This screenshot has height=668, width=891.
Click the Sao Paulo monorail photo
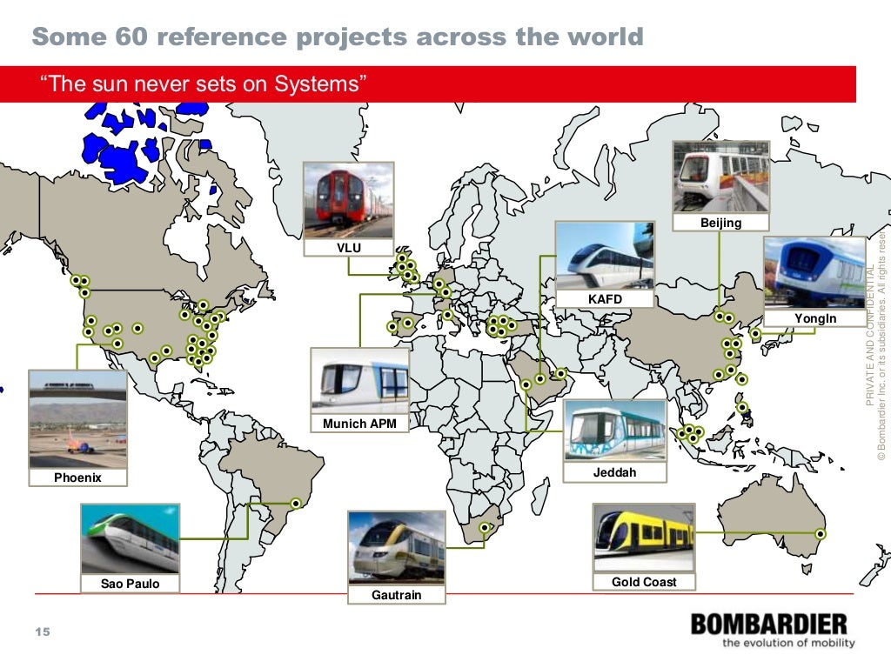point(131,538)
